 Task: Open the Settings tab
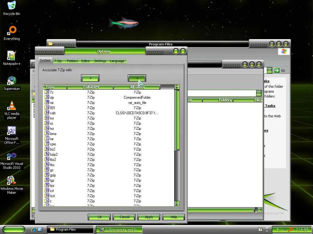point(100,61)
